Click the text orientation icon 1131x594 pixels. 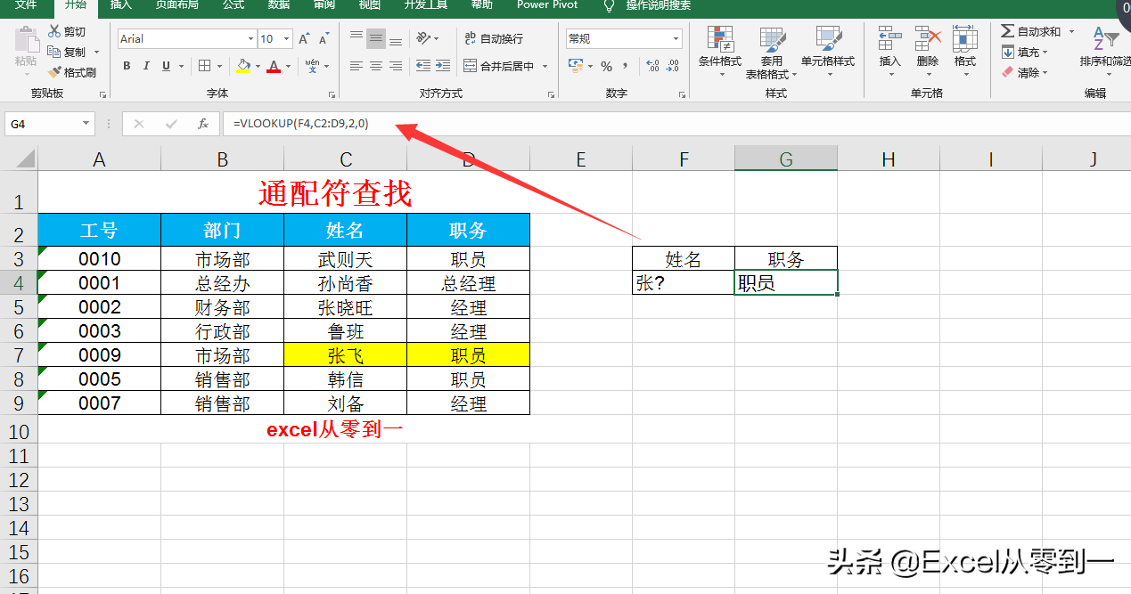pos(423,38)
